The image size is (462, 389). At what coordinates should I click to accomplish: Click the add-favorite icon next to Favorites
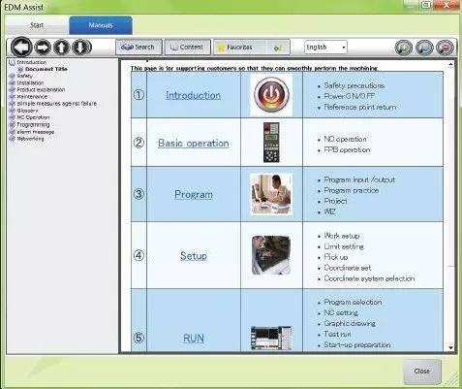[x=278, y=48]
